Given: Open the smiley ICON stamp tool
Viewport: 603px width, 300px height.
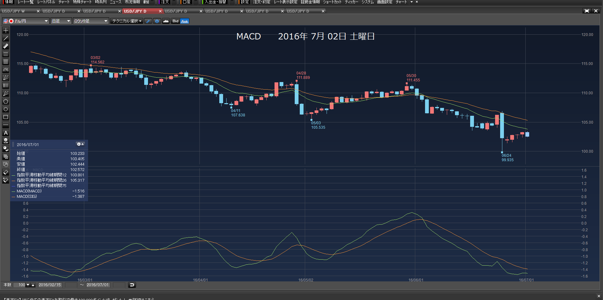Looking at the screenshot, I should click(x=6, y=141).
